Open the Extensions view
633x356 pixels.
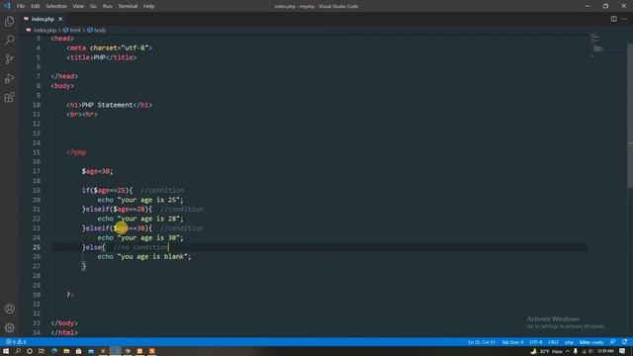point(9,97)
